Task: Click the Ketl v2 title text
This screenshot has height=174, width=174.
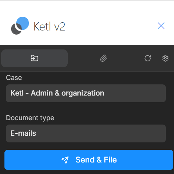Action: (49, 26)
